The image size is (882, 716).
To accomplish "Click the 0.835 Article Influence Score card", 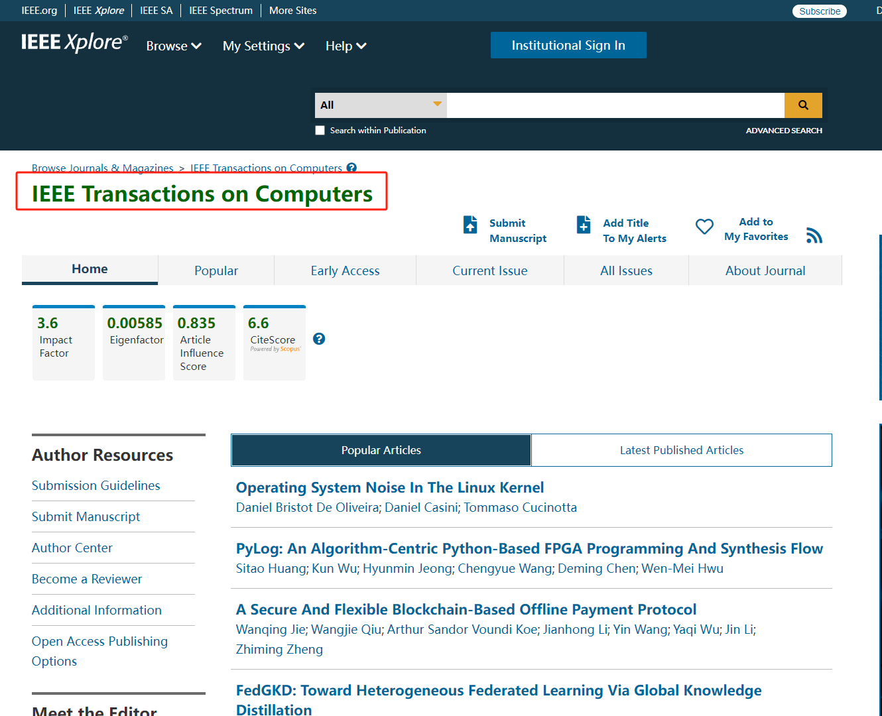I will coord(204,343).
